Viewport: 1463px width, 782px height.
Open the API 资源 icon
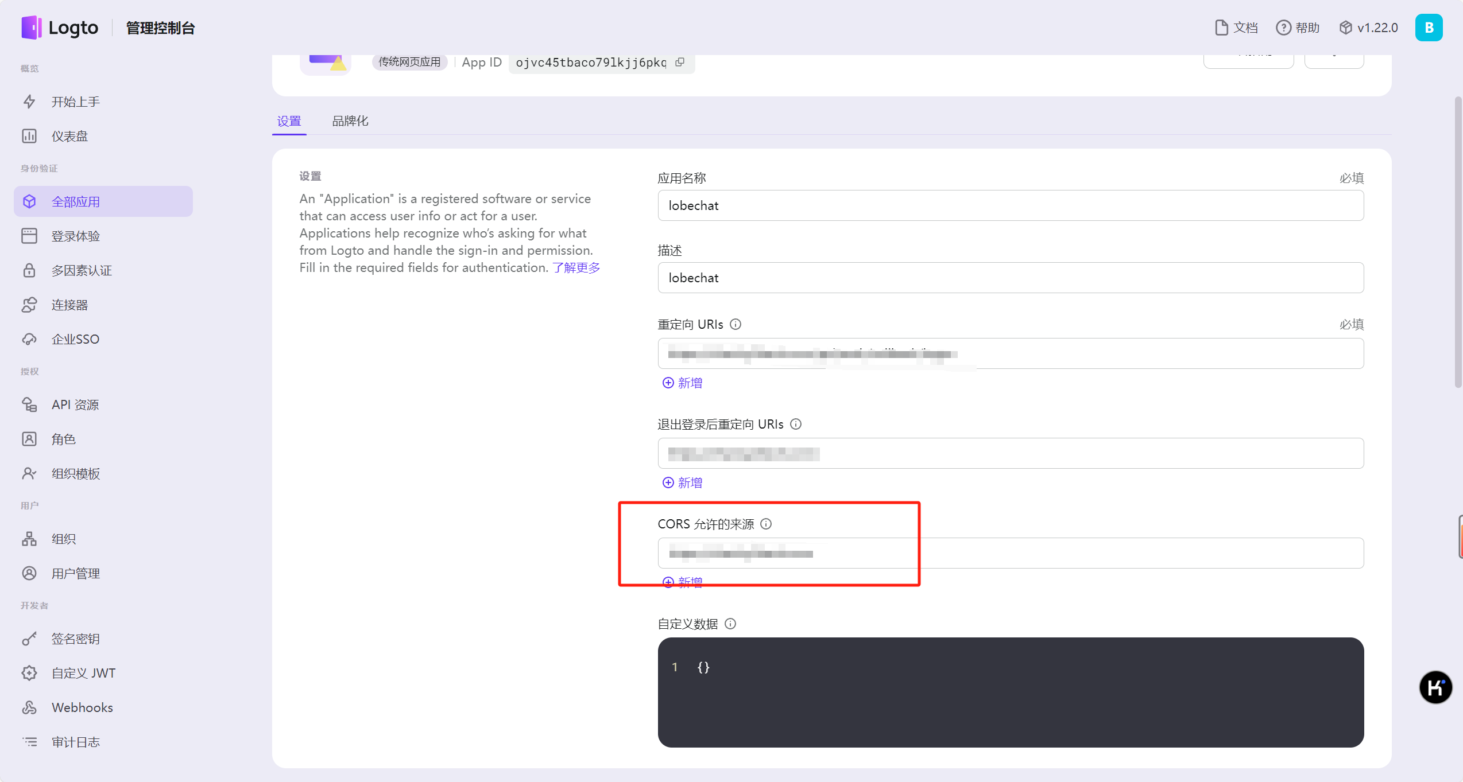pos(29,404)
